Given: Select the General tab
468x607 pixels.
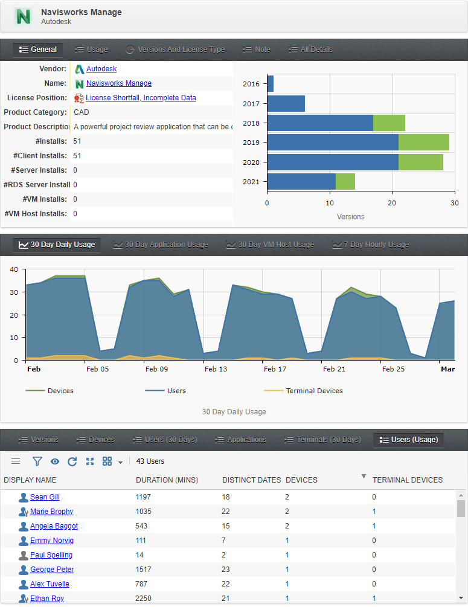Looking at the screenshot, I should point(37,50).
